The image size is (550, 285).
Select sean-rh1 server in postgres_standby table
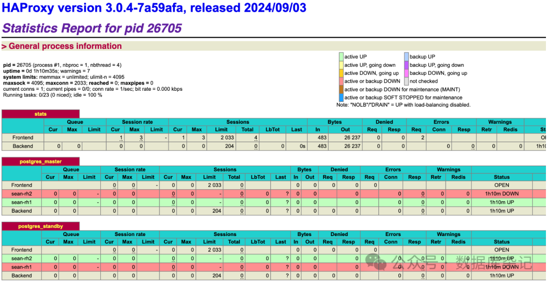[22, 267]
